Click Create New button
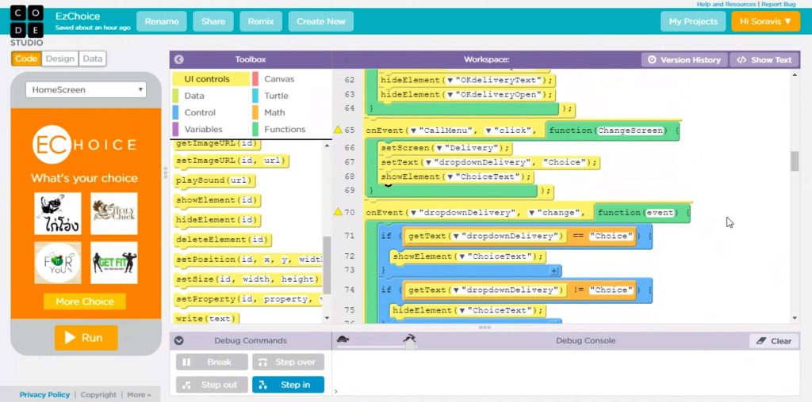Screen dimensions: 812x402 [x=321, y=21]
